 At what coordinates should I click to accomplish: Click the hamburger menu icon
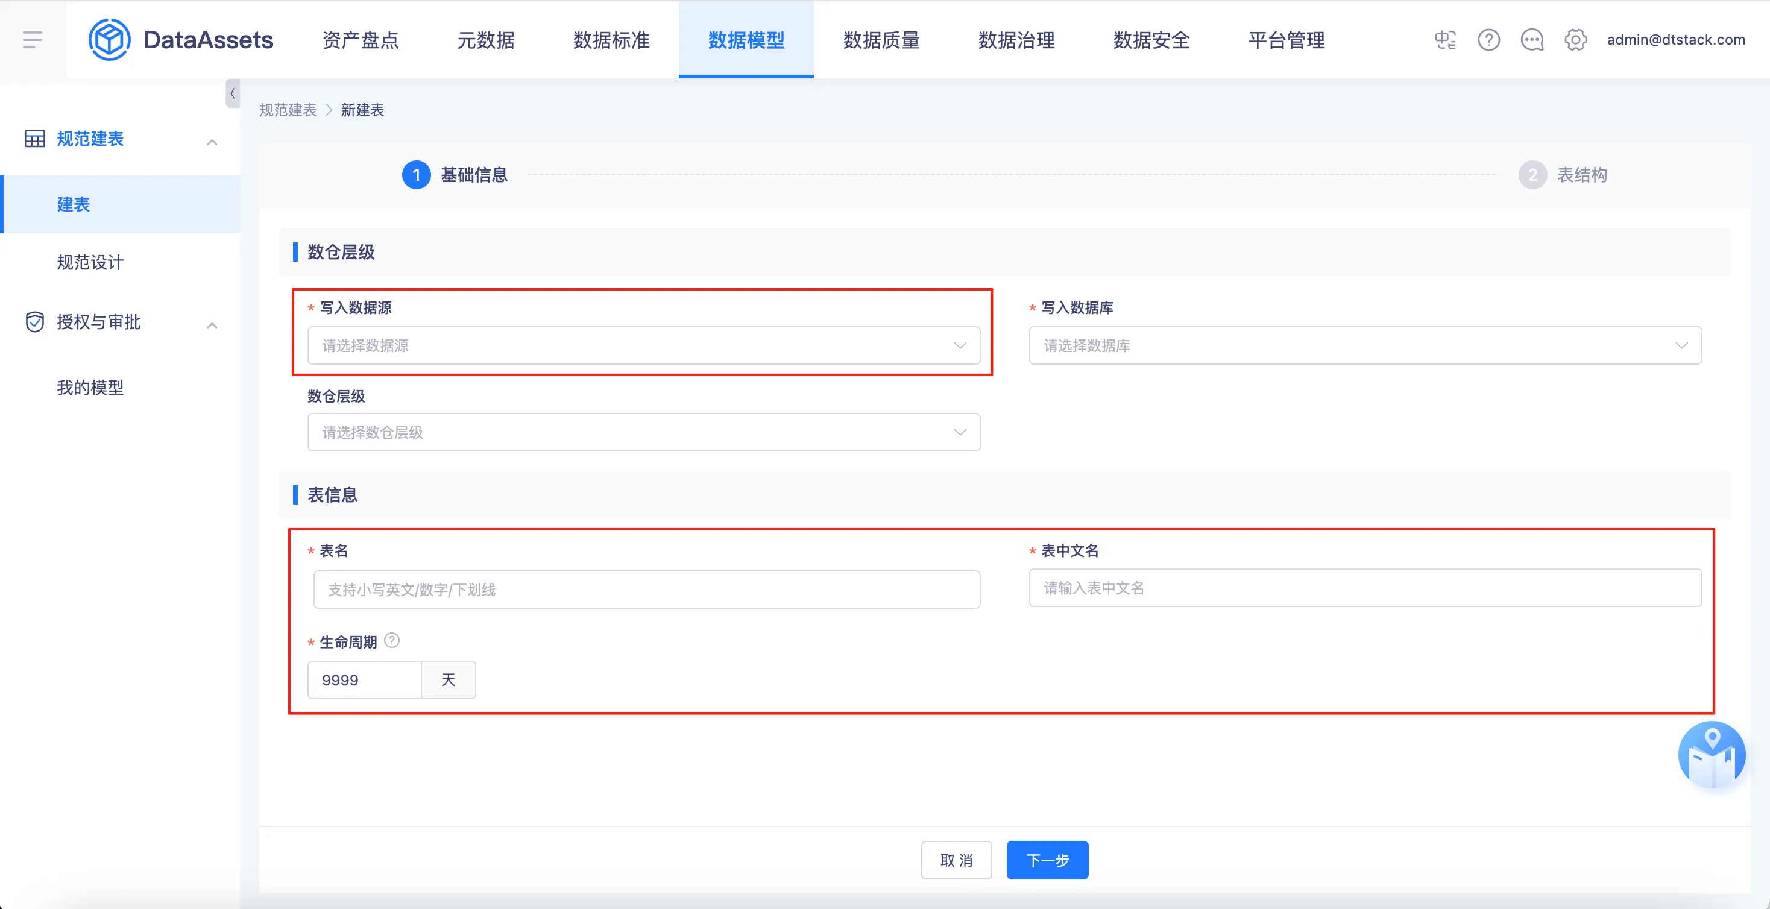33,40
